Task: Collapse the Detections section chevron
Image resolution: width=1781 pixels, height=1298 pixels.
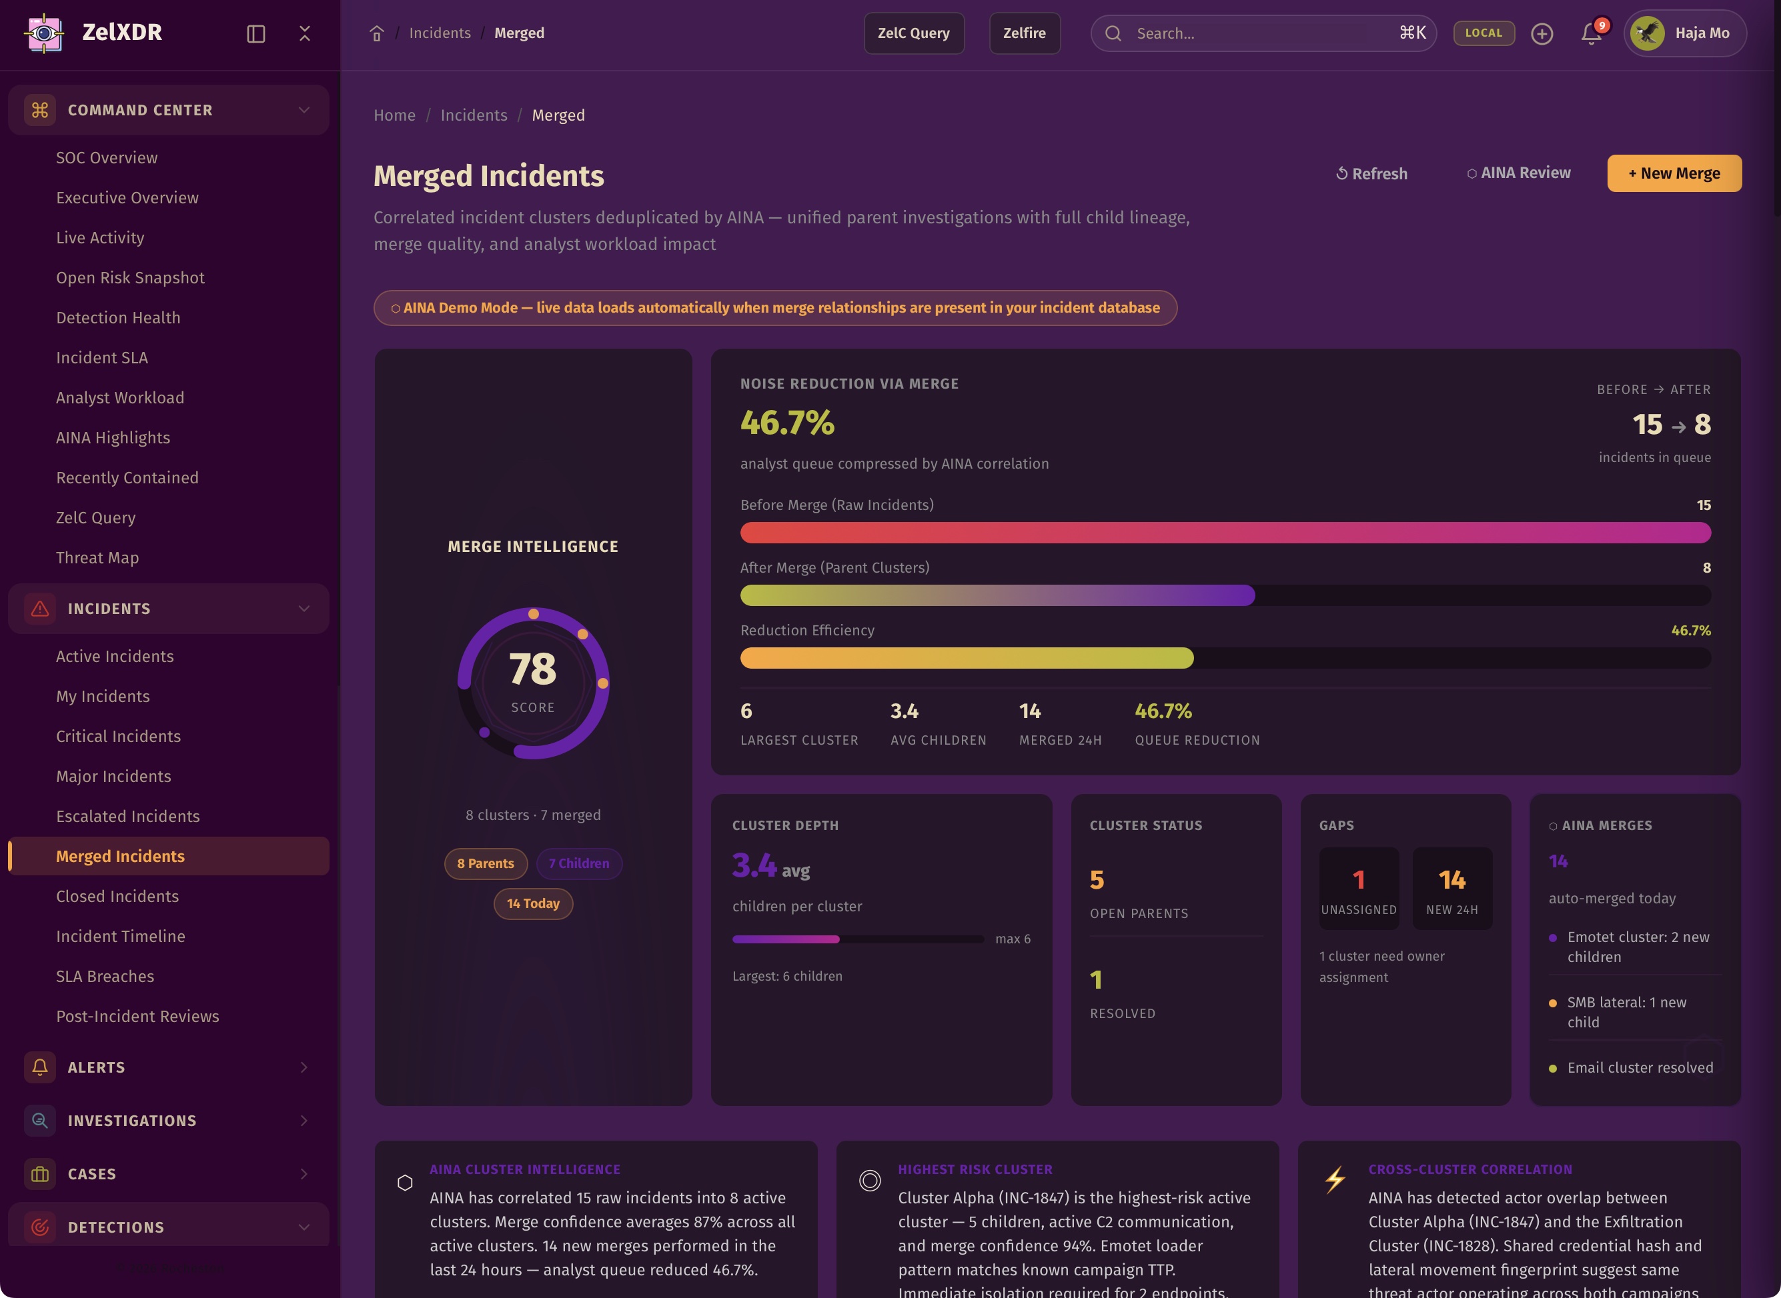Action: click(304, 1227)
